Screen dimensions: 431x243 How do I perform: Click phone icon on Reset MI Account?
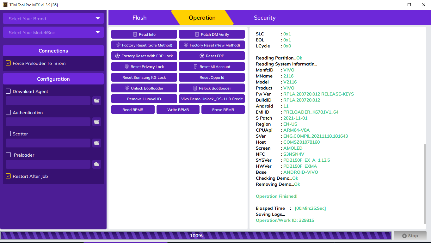[x=196, y=67]
